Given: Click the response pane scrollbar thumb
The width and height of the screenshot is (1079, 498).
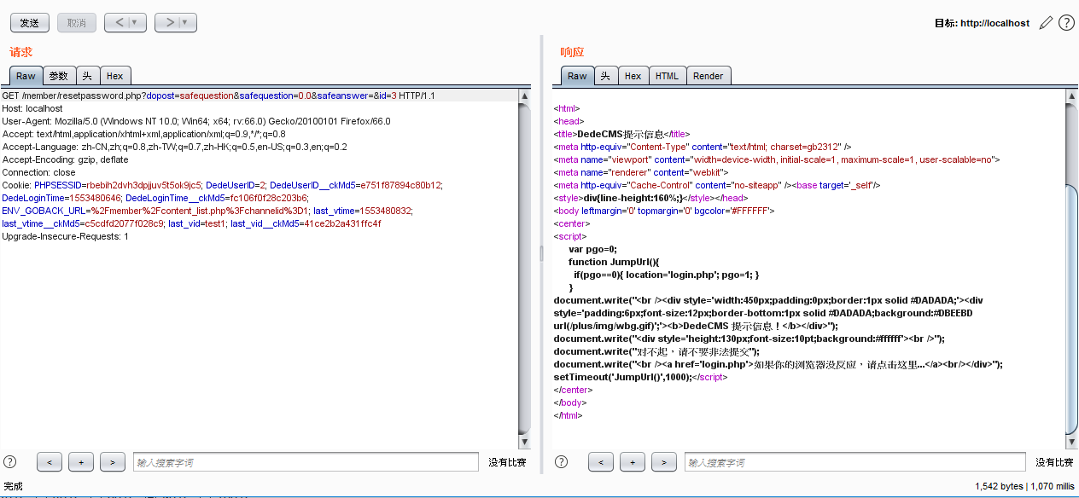Looking at the screenshot, I should 1072,310.
